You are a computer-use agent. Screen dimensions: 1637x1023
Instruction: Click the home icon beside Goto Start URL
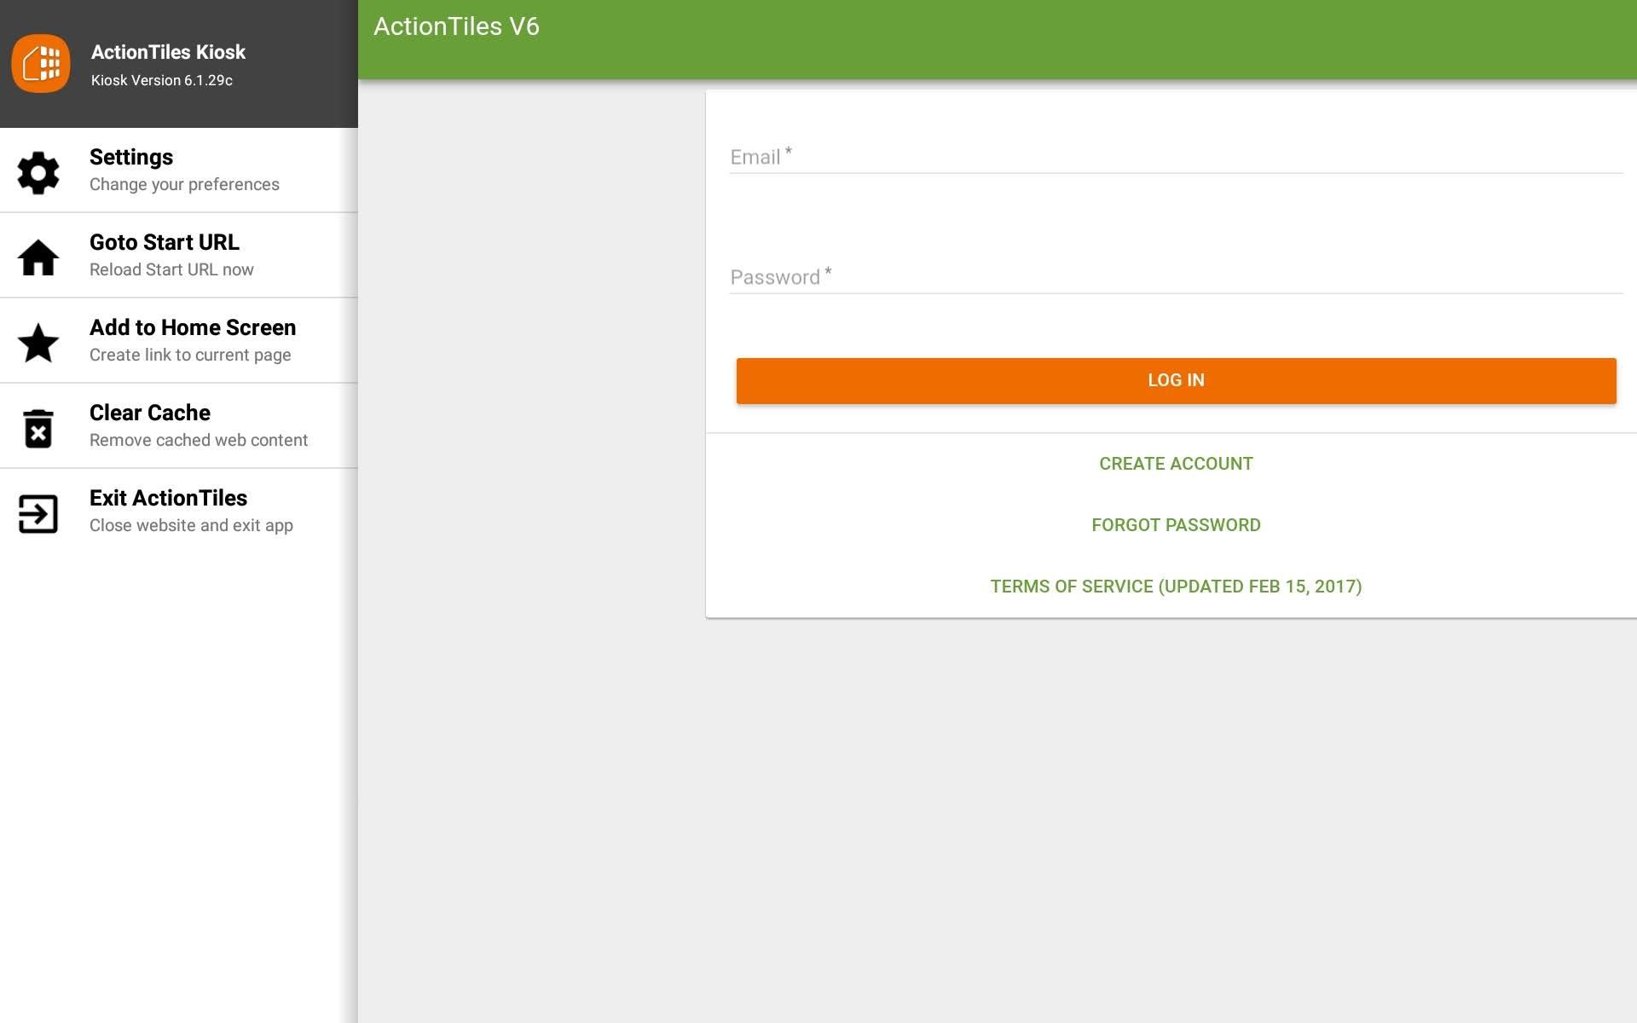click(x=38, y=257)
